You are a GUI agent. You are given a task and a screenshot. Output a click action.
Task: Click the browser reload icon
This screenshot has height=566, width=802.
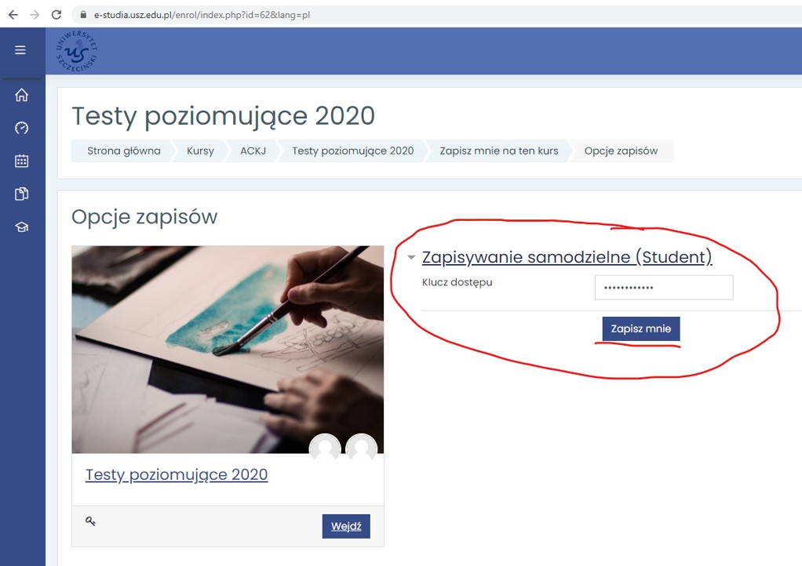[57, 15]
